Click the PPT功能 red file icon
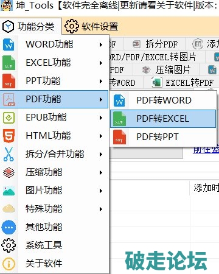Viewport: 219px width, 274px height. pyautogui.click(x=9, y=81)
